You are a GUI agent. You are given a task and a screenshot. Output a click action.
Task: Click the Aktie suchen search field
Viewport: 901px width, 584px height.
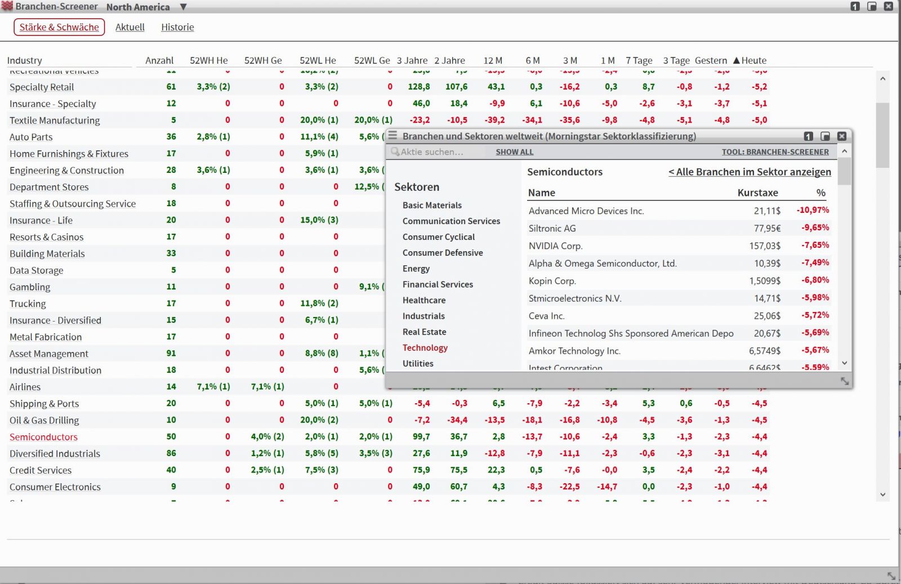pos(438,151)
